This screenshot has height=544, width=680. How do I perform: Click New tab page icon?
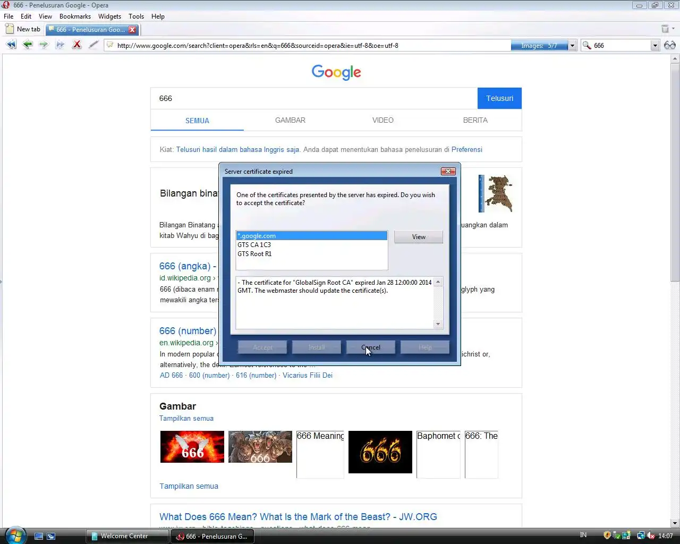point(10,29)
